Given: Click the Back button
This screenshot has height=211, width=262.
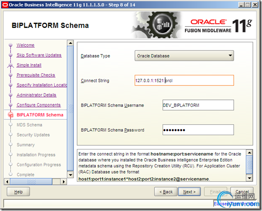Looking at the screenshot, I should pos(166,192).
